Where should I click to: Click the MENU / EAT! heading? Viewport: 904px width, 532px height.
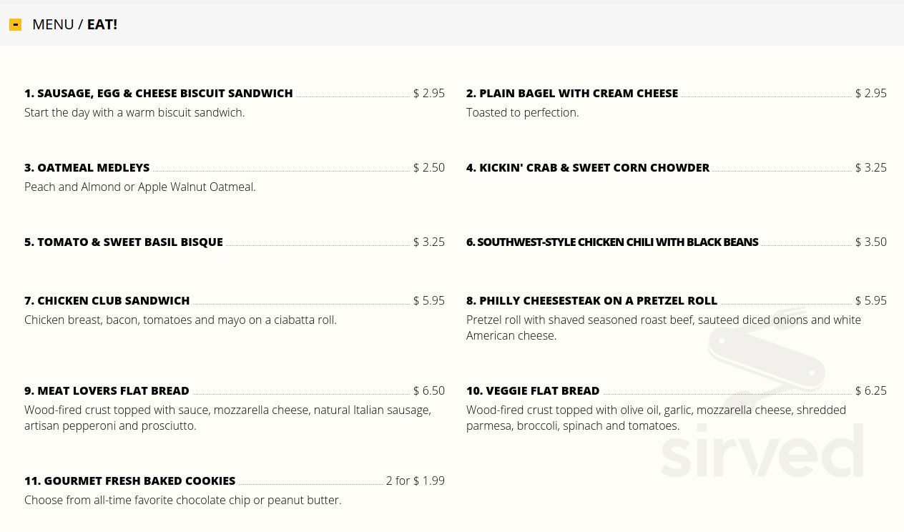[74, 24]
